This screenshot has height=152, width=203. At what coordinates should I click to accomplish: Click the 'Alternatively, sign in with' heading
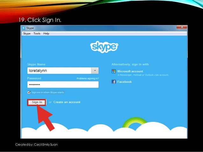pos(130,64)
